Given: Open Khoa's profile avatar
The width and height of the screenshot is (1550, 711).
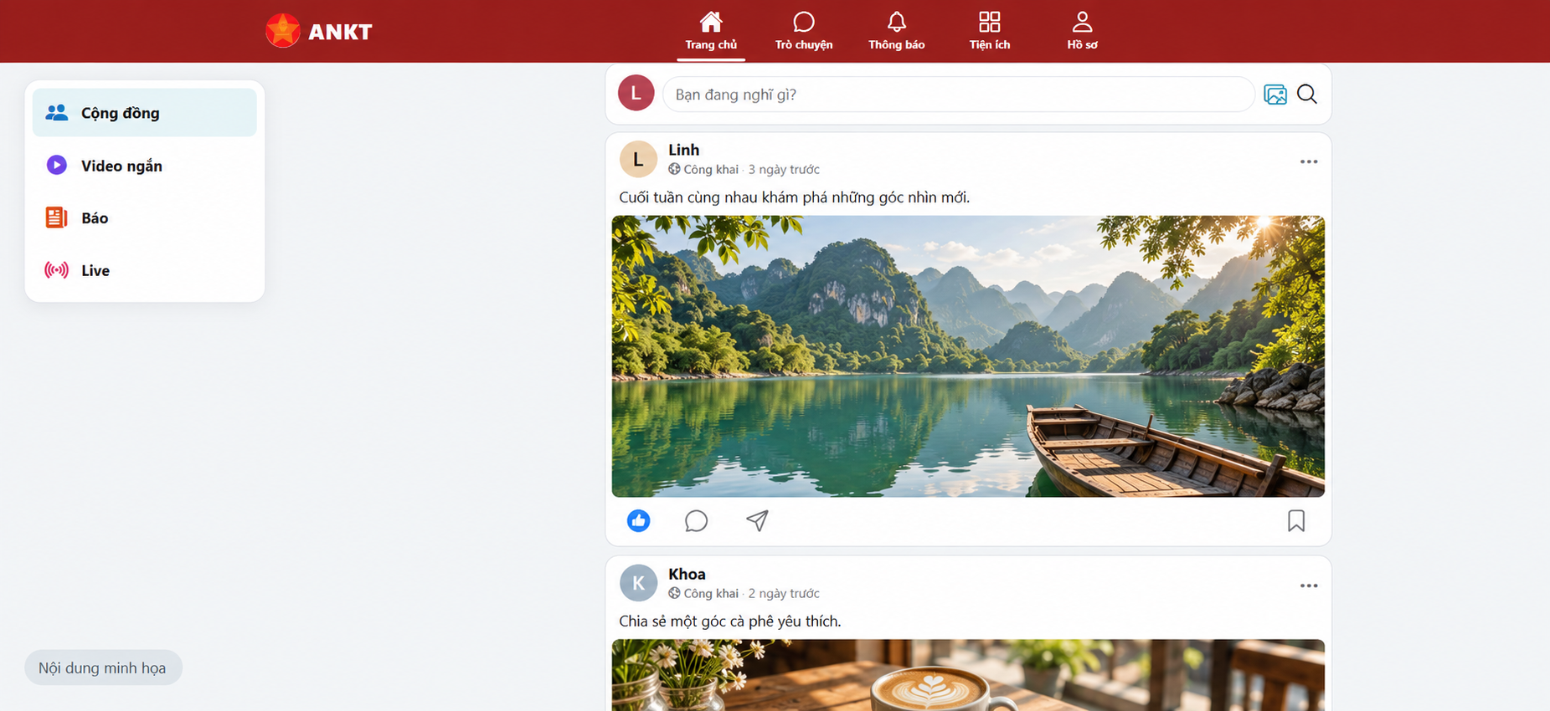Looking at the screenshot, I should pos(638,583).
